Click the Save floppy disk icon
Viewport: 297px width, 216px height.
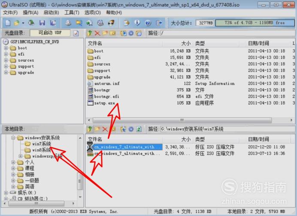[x=42, y=23]
